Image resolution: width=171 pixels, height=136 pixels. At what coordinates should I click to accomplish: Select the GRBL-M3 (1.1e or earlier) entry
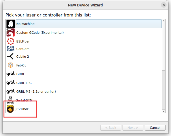click(x=36, y=91)
